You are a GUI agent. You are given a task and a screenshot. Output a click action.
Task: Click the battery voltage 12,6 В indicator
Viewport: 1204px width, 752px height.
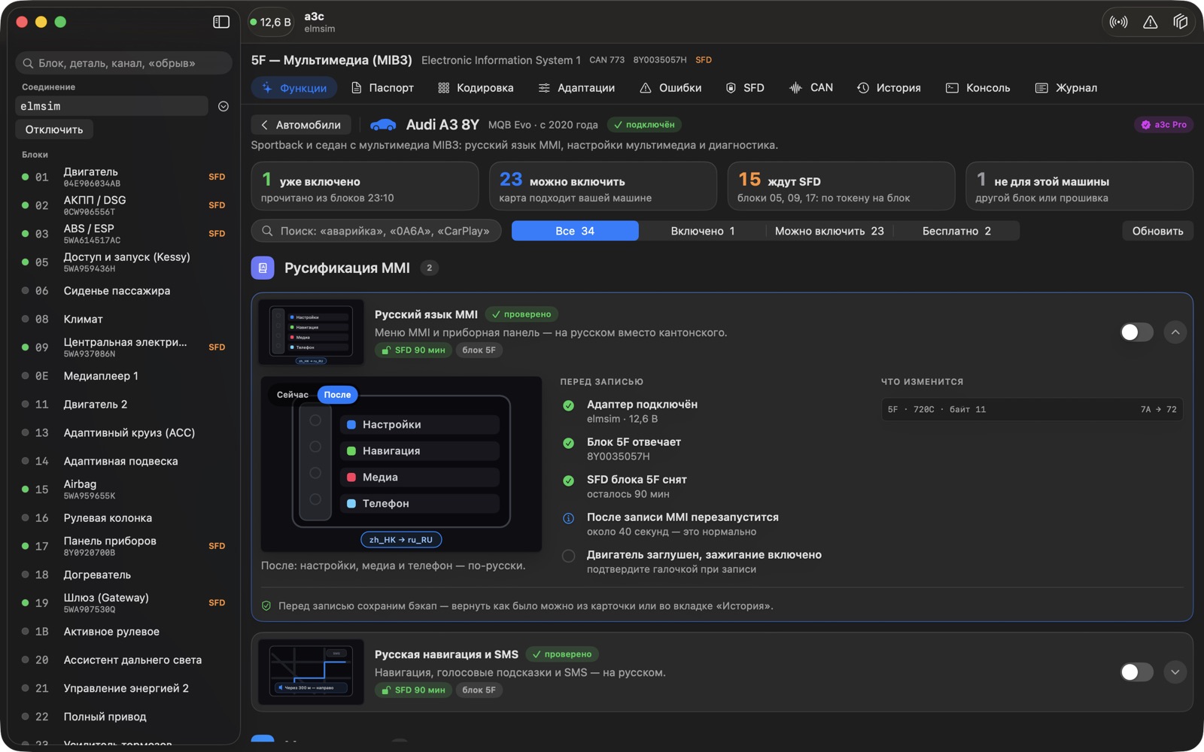pyautogui.click(x=271, y=23)
